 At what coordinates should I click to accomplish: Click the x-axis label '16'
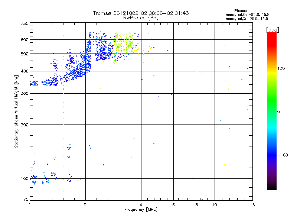coord(252,205)
